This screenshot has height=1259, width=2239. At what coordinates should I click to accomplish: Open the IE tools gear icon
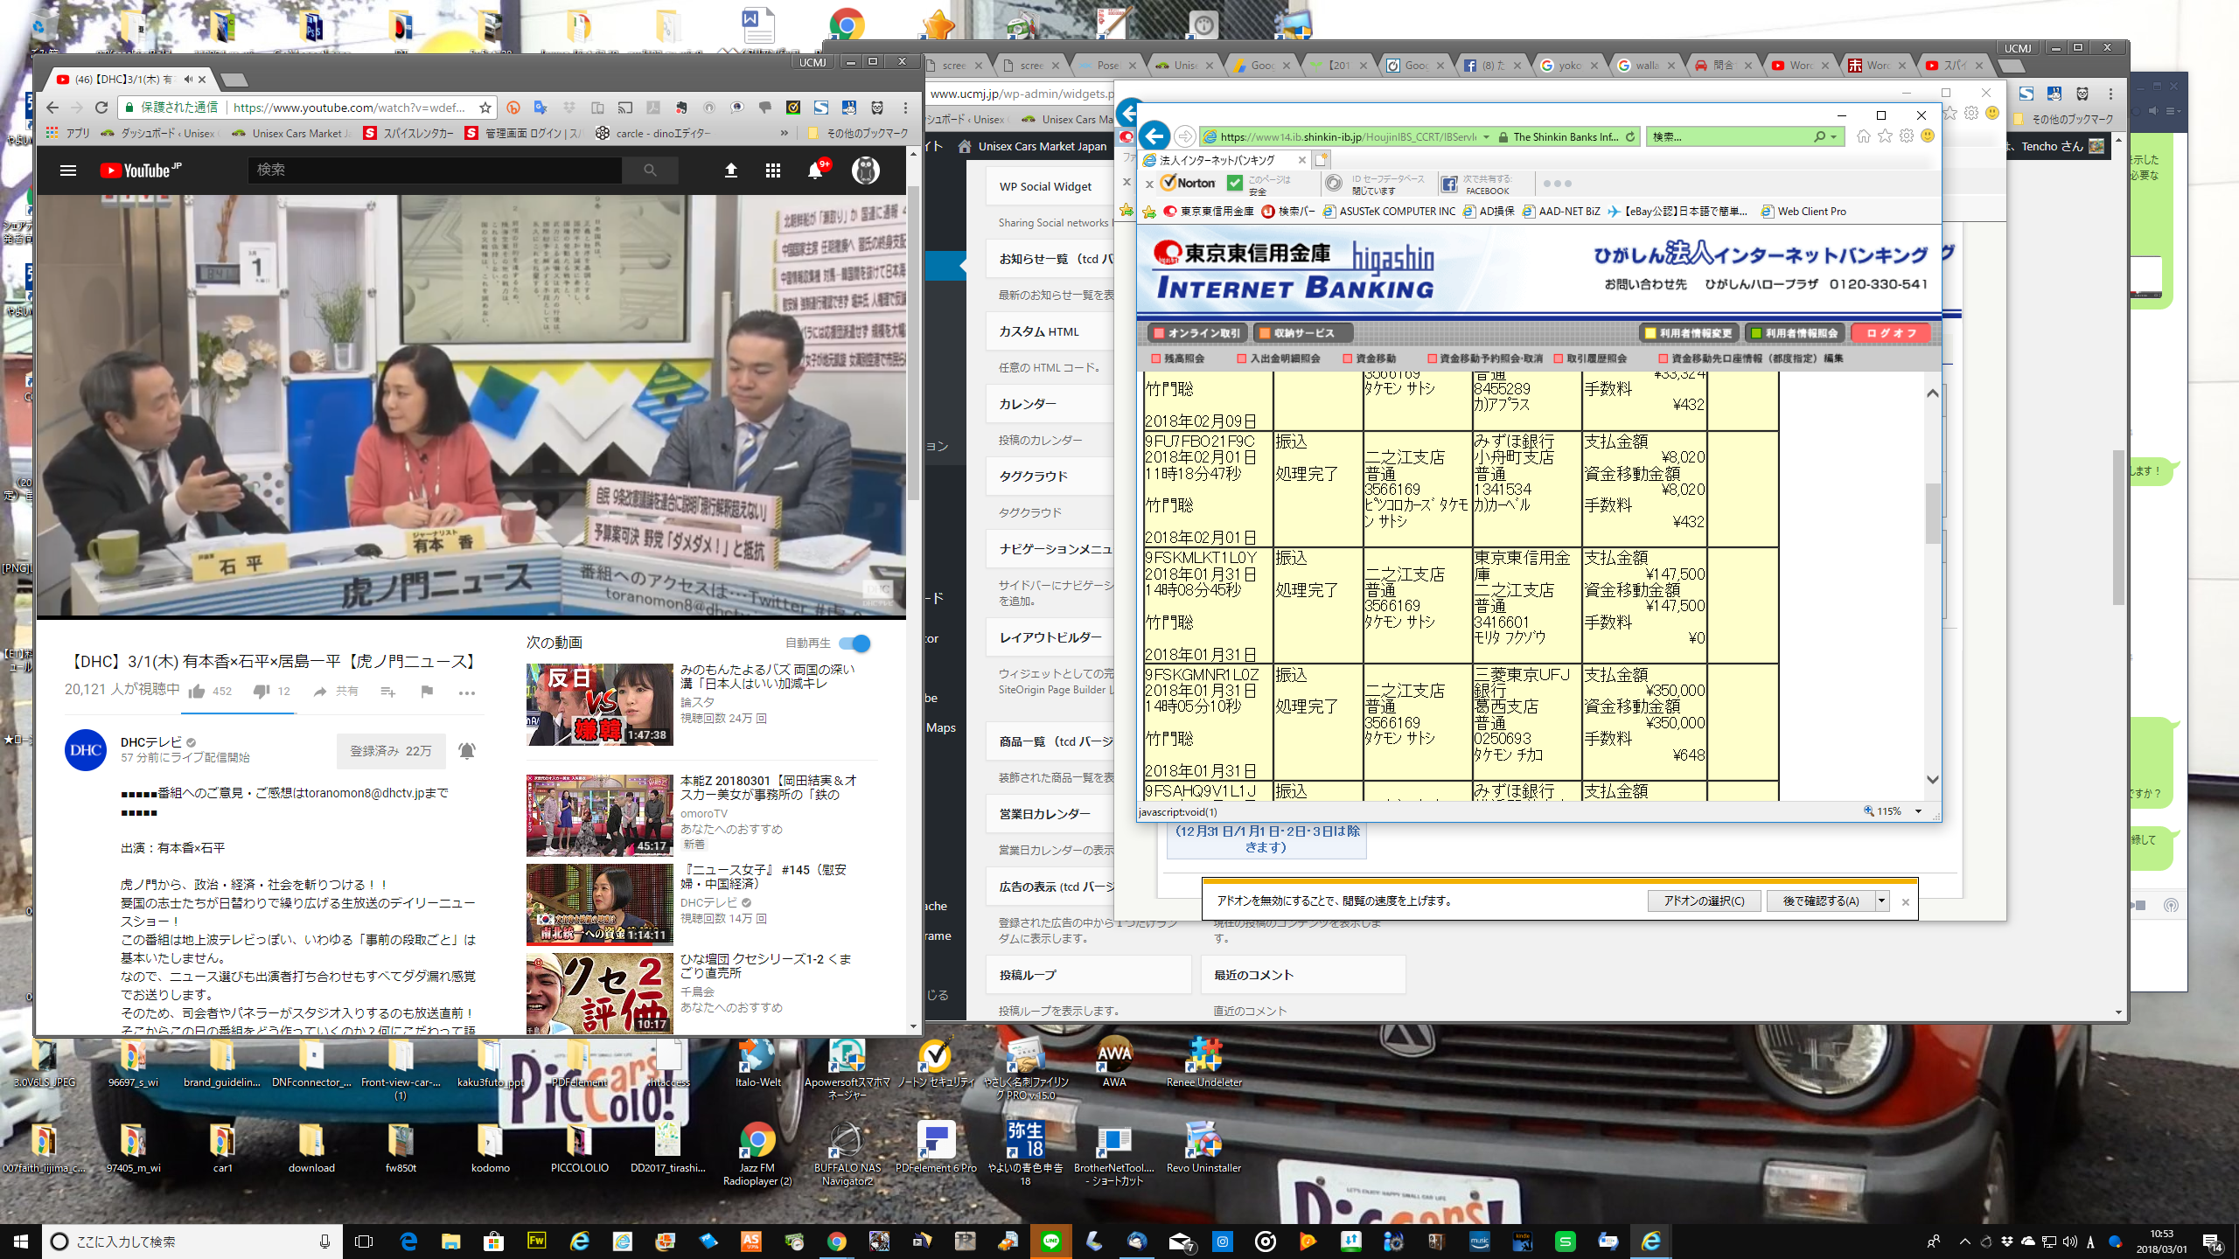[1907, 136]
